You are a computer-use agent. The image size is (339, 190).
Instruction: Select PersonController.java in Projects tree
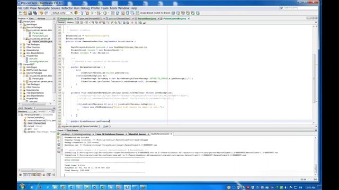(42, 42)
